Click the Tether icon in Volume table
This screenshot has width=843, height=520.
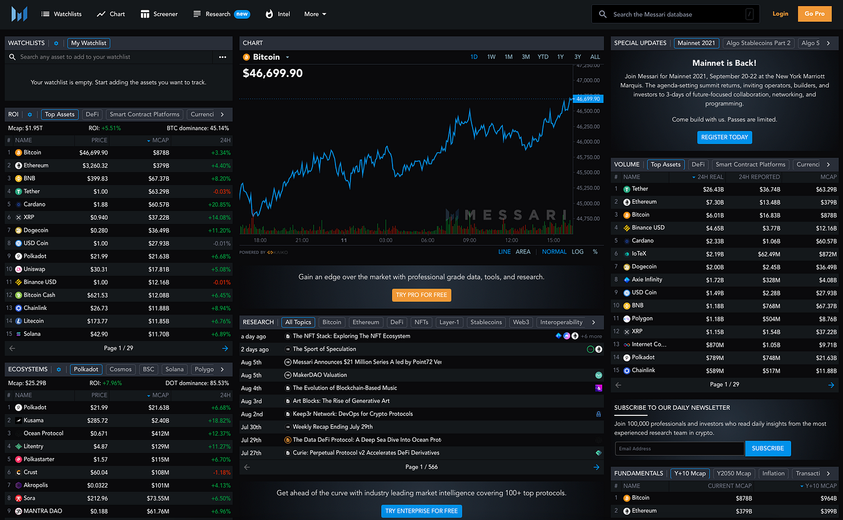[626, 189]
